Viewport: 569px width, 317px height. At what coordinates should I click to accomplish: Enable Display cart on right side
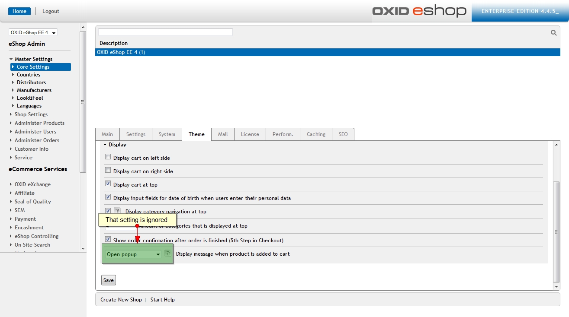click(108, 171)
